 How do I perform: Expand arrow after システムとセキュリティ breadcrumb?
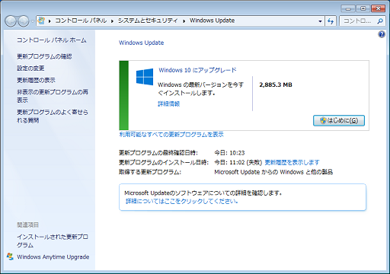[184, 21]
